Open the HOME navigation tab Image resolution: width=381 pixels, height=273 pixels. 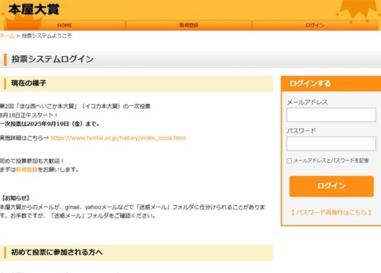64,25
